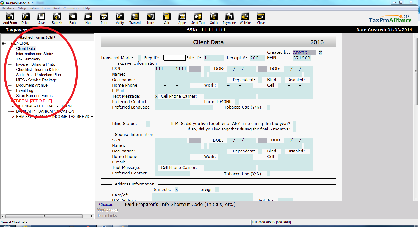Click the taxpayer Occupation field

click(191, 80)
